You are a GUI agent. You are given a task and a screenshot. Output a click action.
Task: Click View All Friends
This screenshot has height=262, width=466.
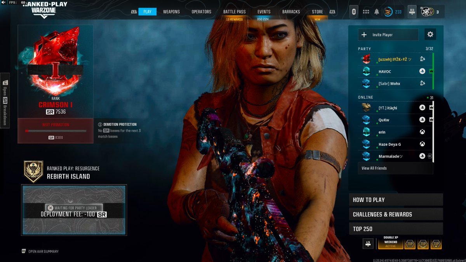click(x=395, y=168)
